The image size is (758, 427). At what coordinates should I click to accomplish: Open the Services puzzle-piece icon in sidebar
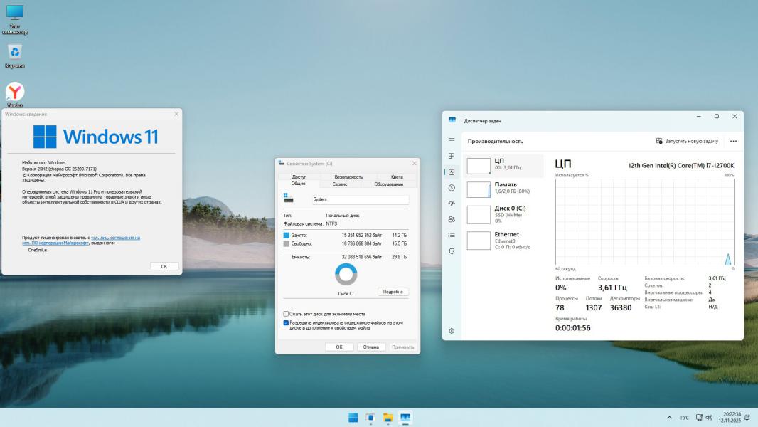pyautogui.click(x=452, y=251)
